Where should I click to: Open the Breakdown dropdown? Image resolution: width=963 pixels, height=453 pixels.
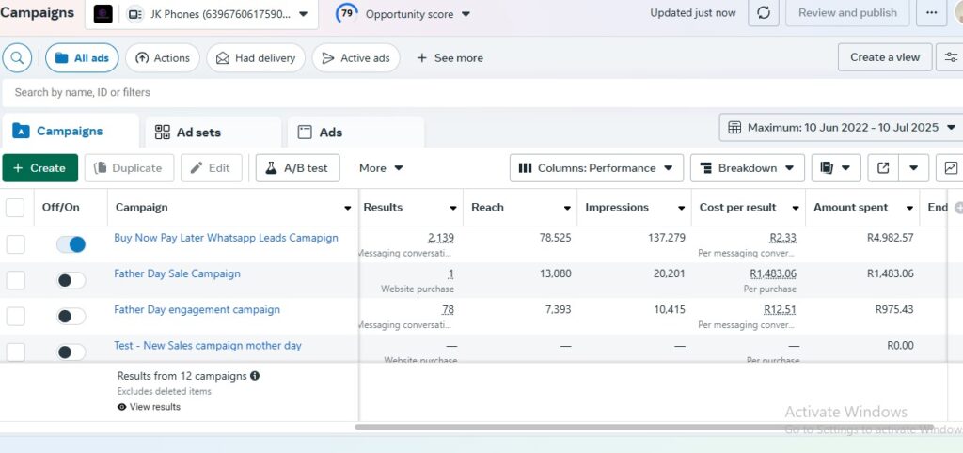[747, 168]
